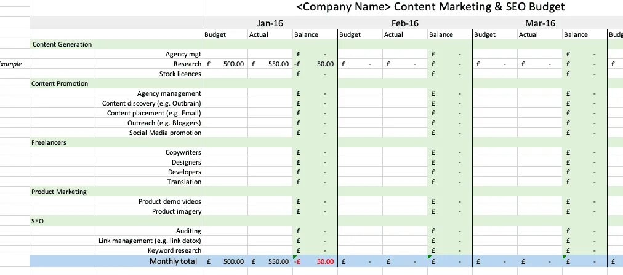
Task: Select the Social Media promotion label
Action: 165,133
